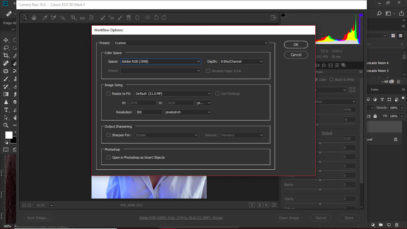Open the Presets sliders panel tab
Viewport: 407px width, 229px height.
tap(337, 65)
